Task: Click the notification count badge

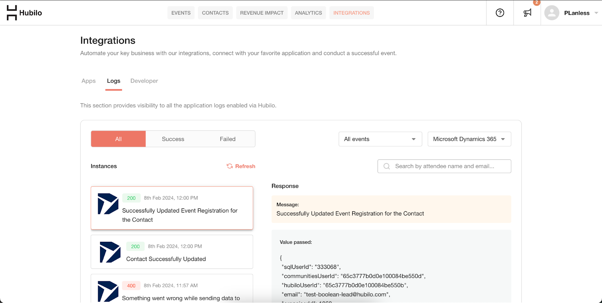Action: coord(537,2)
